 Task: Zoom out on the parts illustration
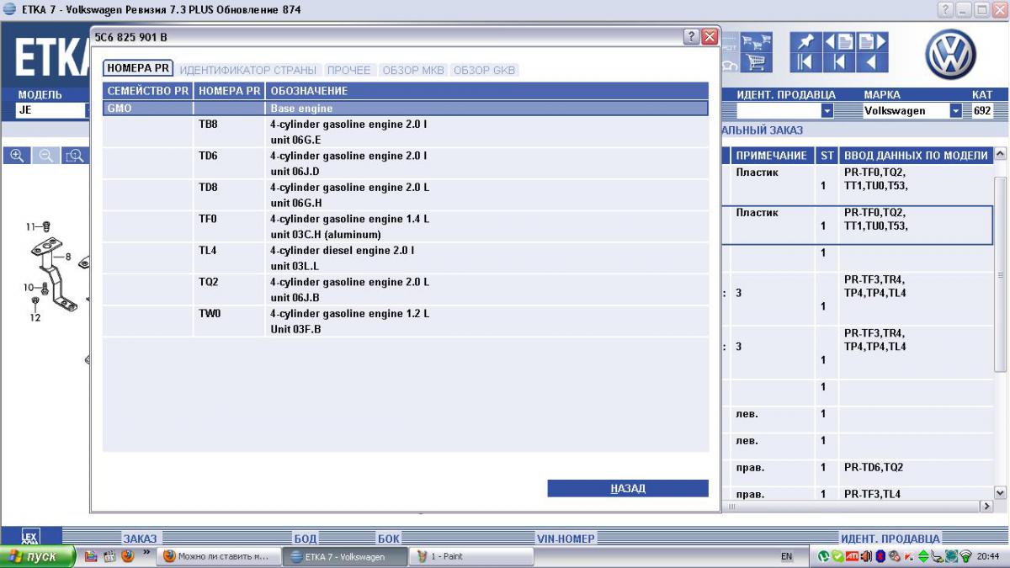46,156
